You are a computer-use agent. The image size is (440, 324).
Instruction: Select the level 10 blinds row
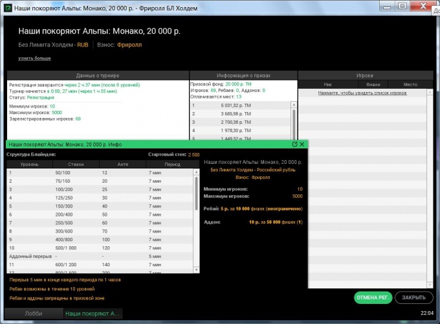tap(97, 248)
